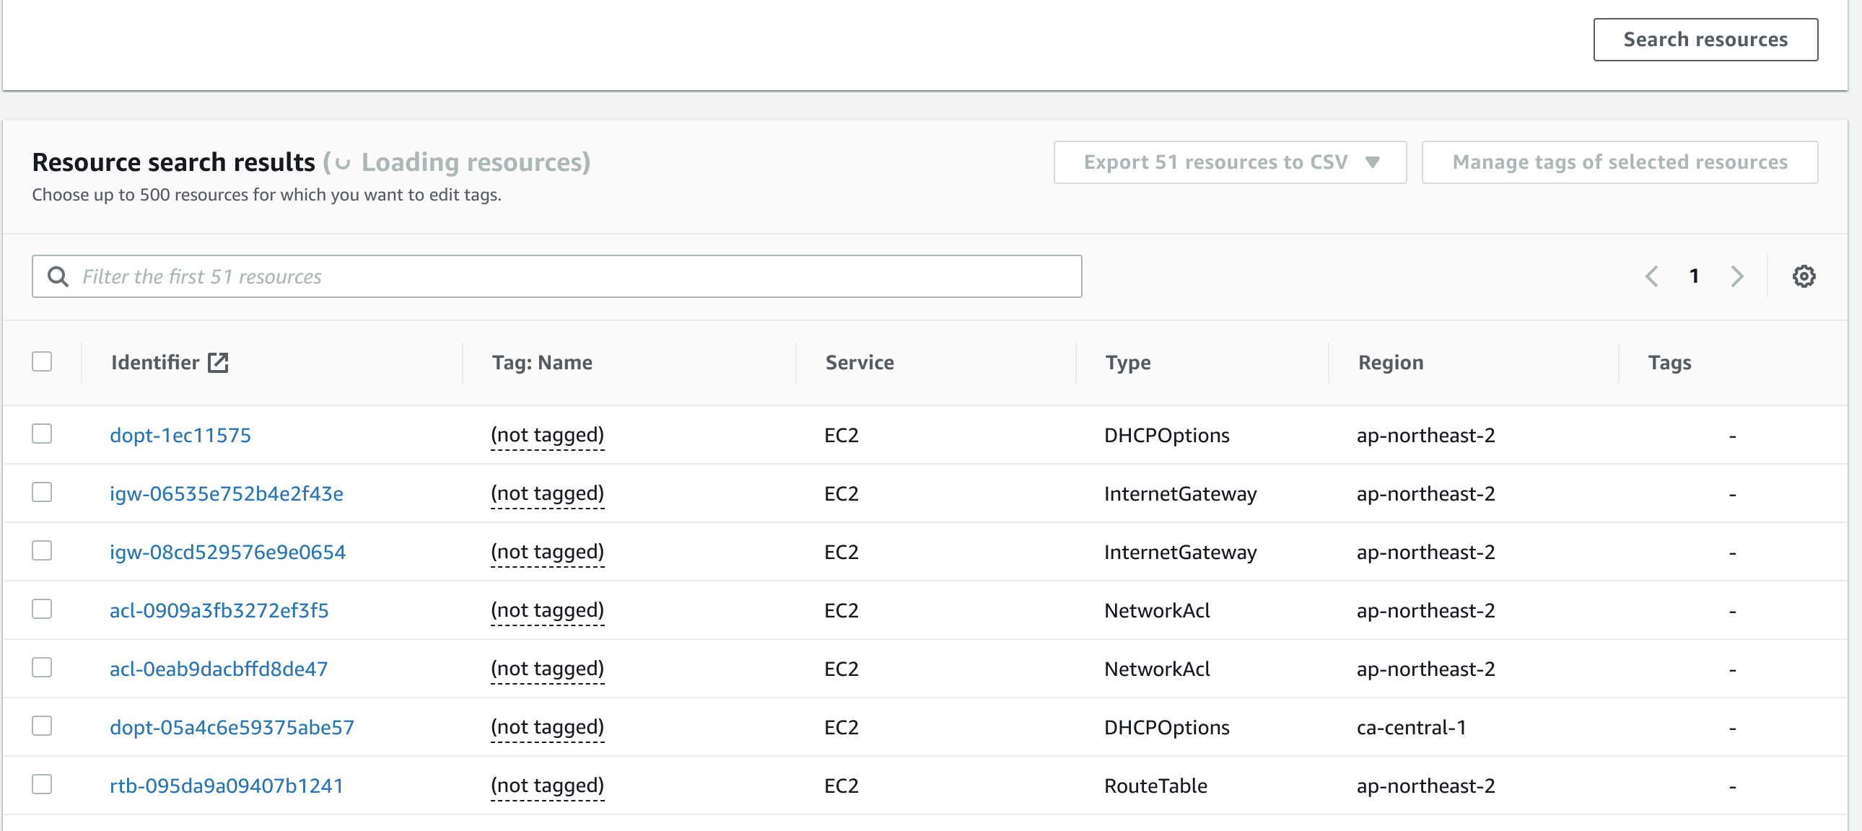Click (not tagged) for igw-08cd529576e9e0654
Image resolution: width=1862 pixels, height=831 pixels.
(x=546, y=552)
